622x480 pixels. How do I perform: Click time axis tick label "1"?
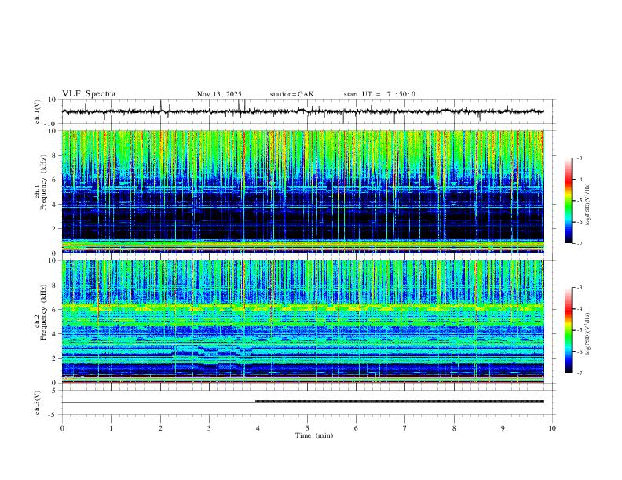click(x=111, y=428)
